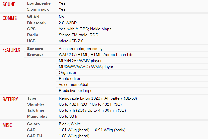208x139 pixels.
Task: Click the WLAN label under COMMS
Action: (33, 17)
